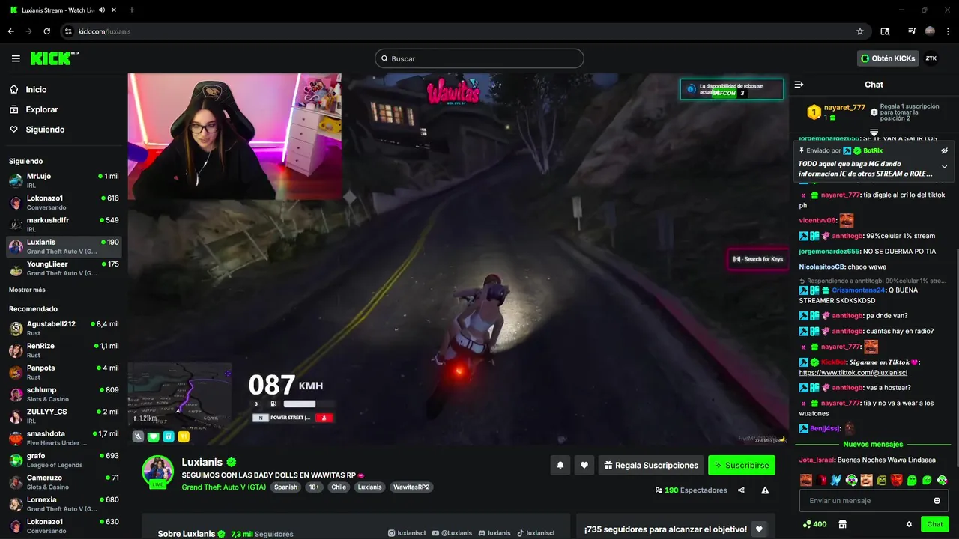
Task: Open the emoji picker in chat input
Action: pyautogui.click(x=937, y=500)
